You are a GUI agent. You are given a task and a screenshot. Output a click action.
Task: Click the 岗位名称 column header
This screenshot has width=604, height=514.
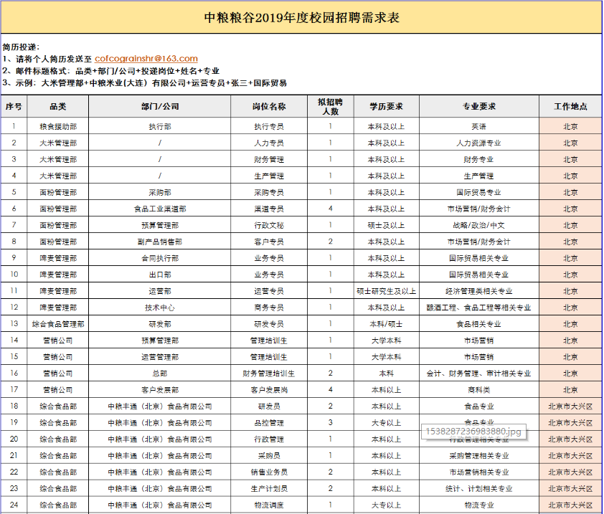269,106
